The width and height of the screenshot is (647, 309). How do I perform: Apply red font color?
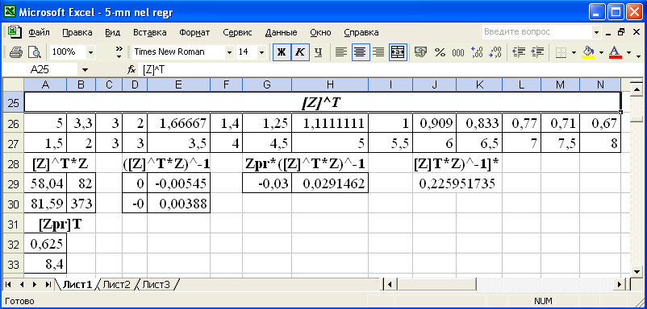[x=616, y=52]
